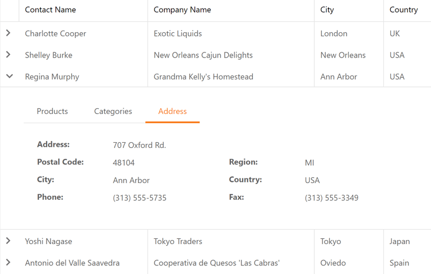The image size is (431, 274).
Task: Collapse the Regina Murphy detail row
Action: click(9, 76)
